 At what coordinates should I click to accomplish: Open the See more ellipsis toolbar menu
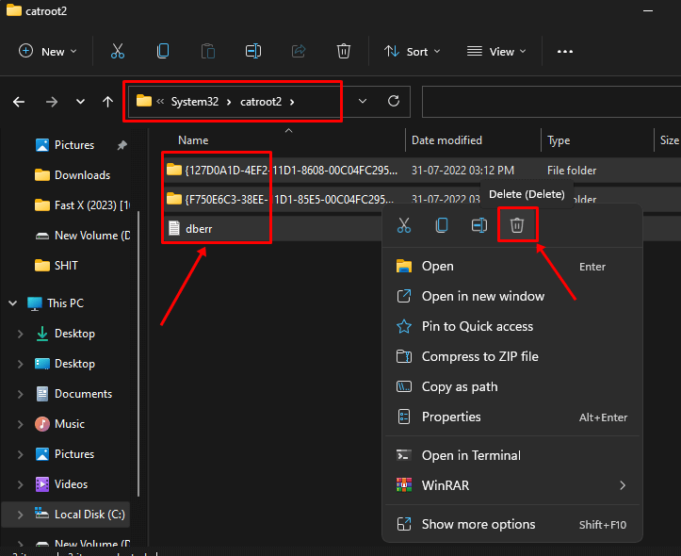(565, 52)
